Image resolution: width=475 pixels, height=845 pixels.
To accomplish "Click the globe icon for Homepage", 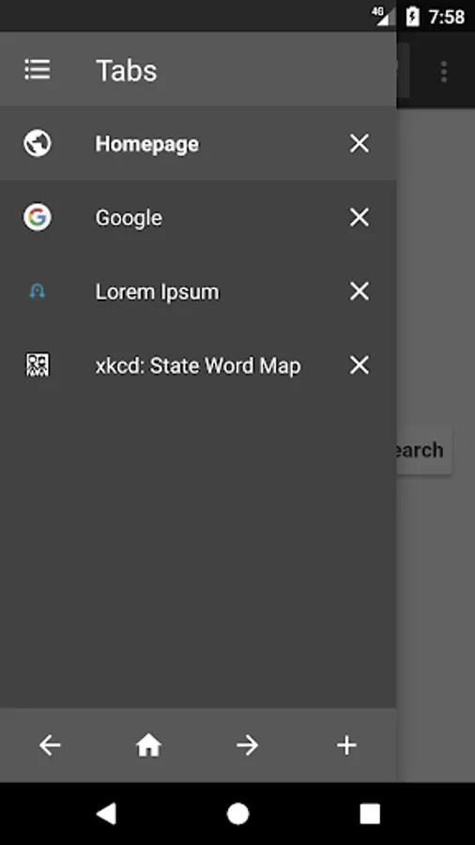I will [x=38, y=144].
